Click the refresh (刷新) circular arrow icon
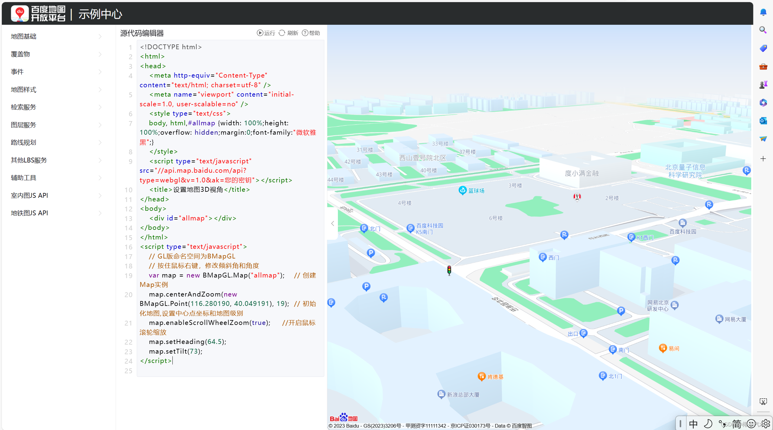The image size is (773, 430). [x=282, y=33]
